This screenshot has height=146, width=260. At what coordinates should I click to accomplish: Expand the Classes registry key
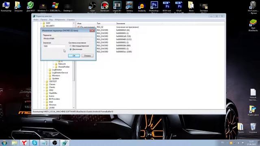pyautogui.click(x=44, y=84)
